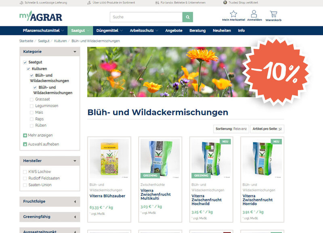Click the Startseite breadcrumb link
The image size is (323, 233).
point(26,41)
